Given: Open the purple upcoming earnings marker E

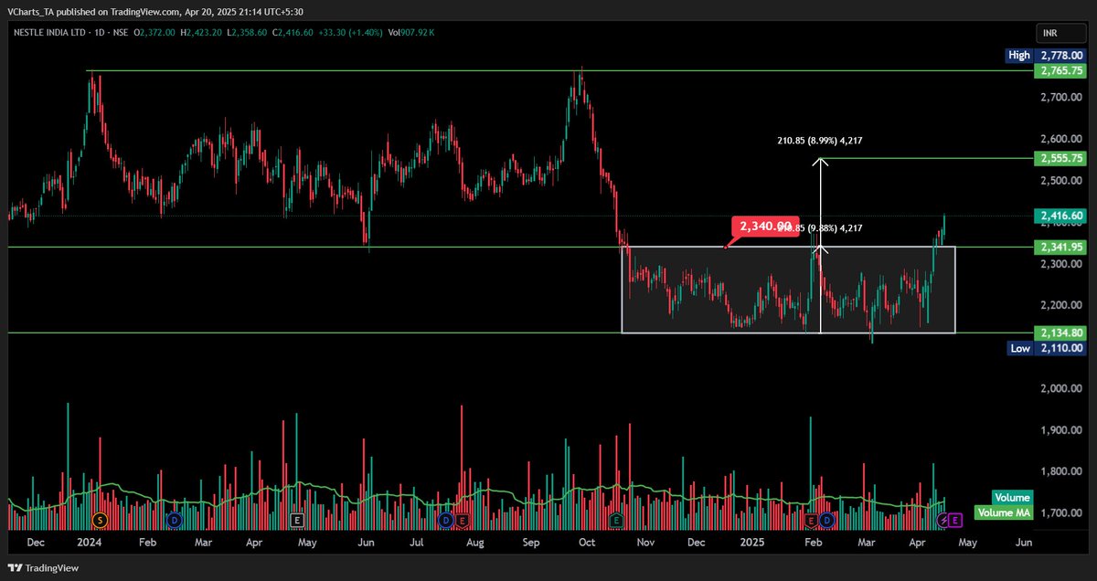Looking at the screenshot, I should pyautogui.click(x=956, y=520).
